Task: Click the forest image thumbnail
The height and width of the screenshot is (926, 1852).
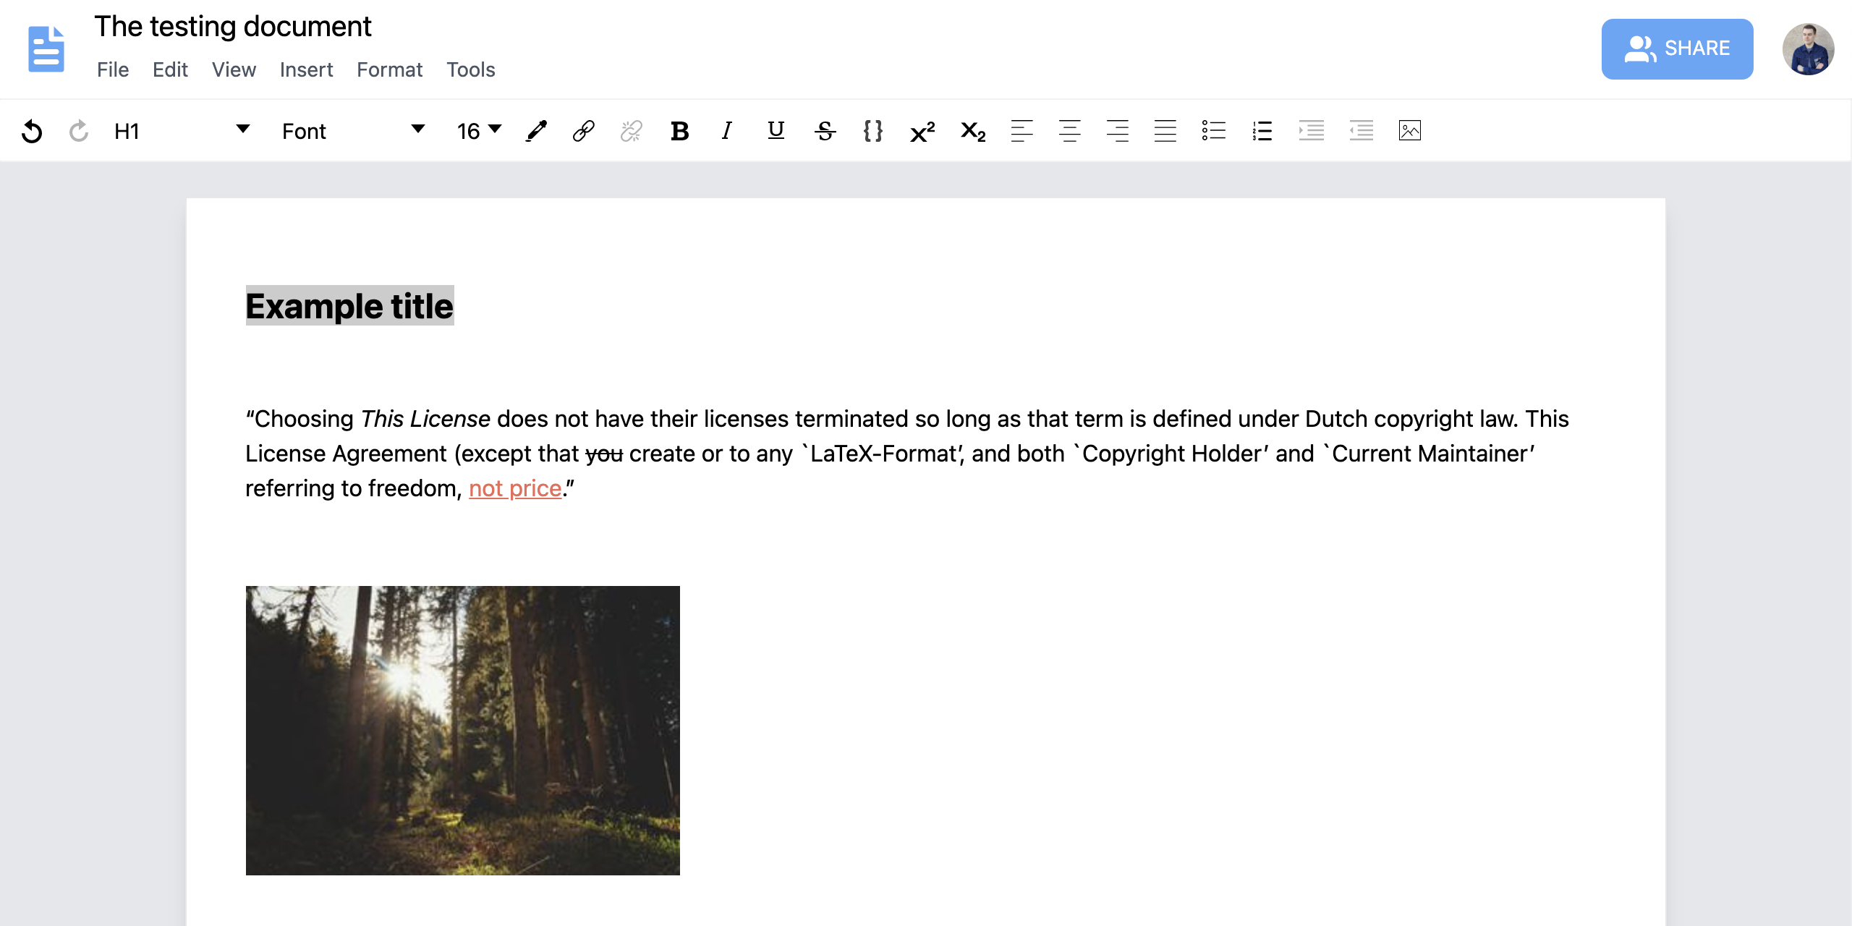Action: click(462, 730)
